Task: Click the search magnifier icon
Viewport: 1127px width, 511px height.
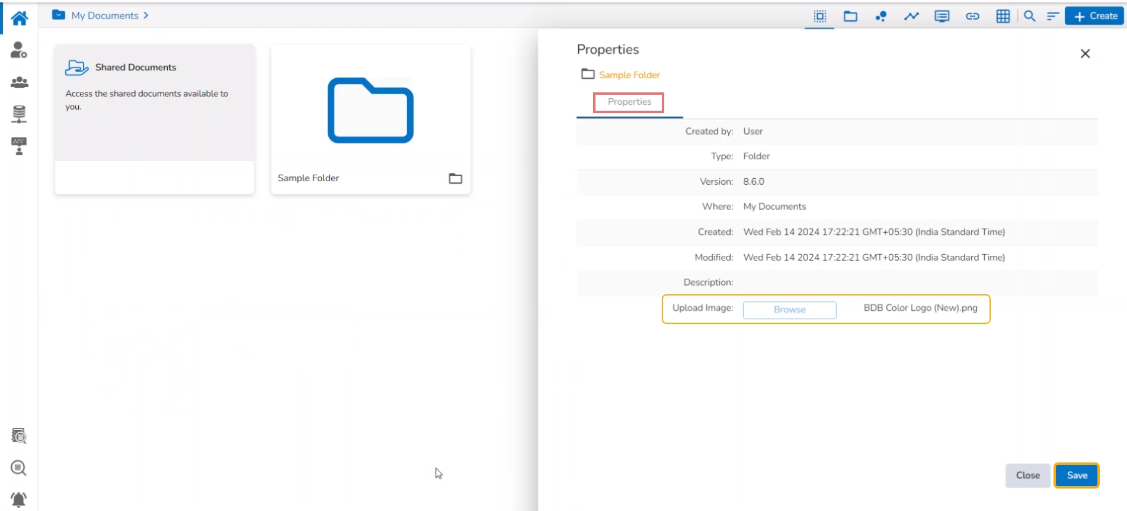Action: pyautogui.click(x=1030, y=16)
